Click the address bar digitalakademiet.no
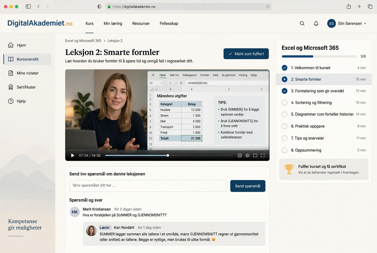The width and height of the screenshot is (377, 253). (x=188, y=7)
